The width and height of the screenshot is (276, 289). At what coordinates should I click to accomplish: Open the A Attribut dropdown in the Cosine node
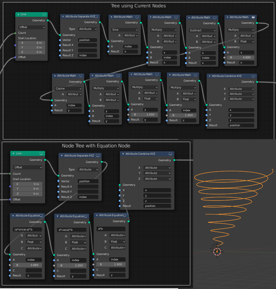[x=74, y=94]
